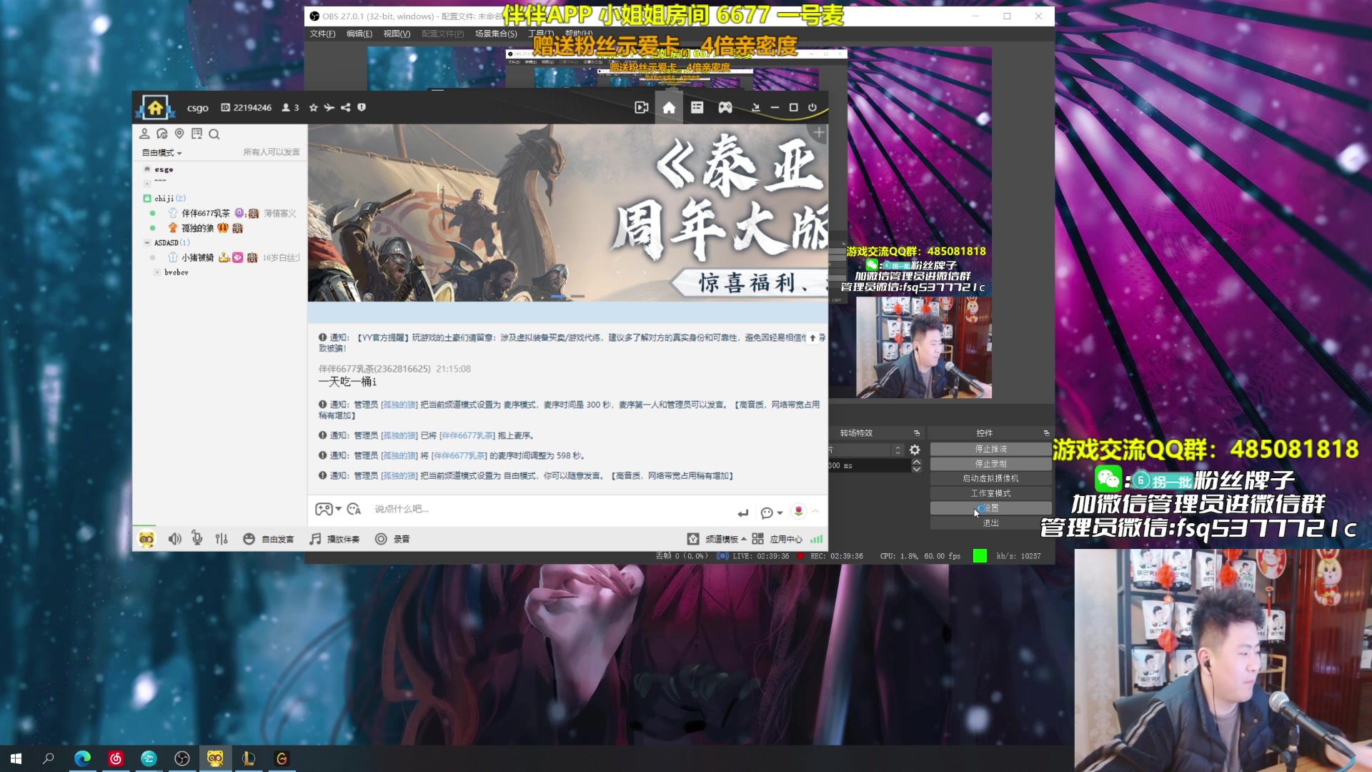1372x772 pixels.
Task: Open the 自由模式 mode dropdown
Action: pyautogui.click(x=162, y=152)
